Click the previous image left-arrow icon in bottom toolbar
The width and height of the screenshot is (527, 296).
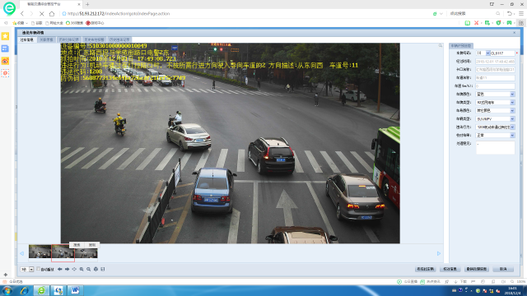tap(59, 269)
